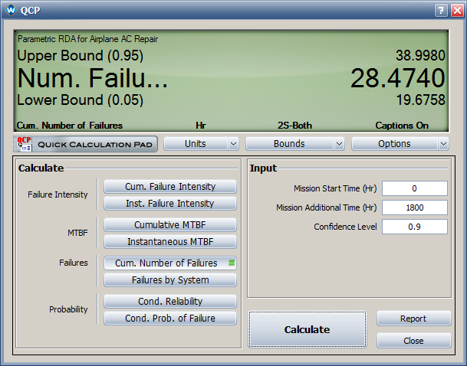Select Inst. Failure Intensity option
This screenshot has height=366, width=467.
[170, 204]
